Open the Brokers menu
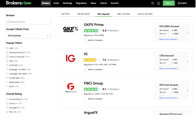196x120 pixels. pos(46,3)
